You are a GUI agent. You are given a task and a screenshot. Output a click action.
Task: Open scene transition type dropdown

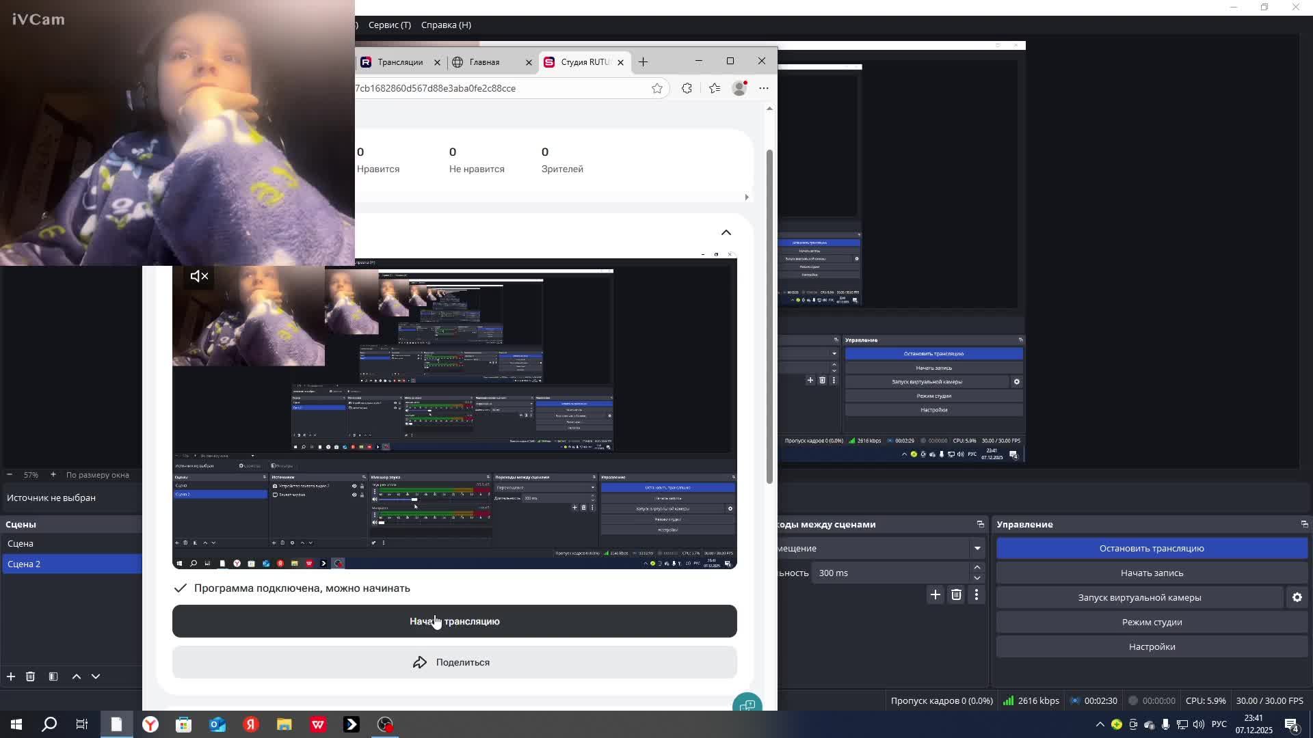(x=977, y=548)
